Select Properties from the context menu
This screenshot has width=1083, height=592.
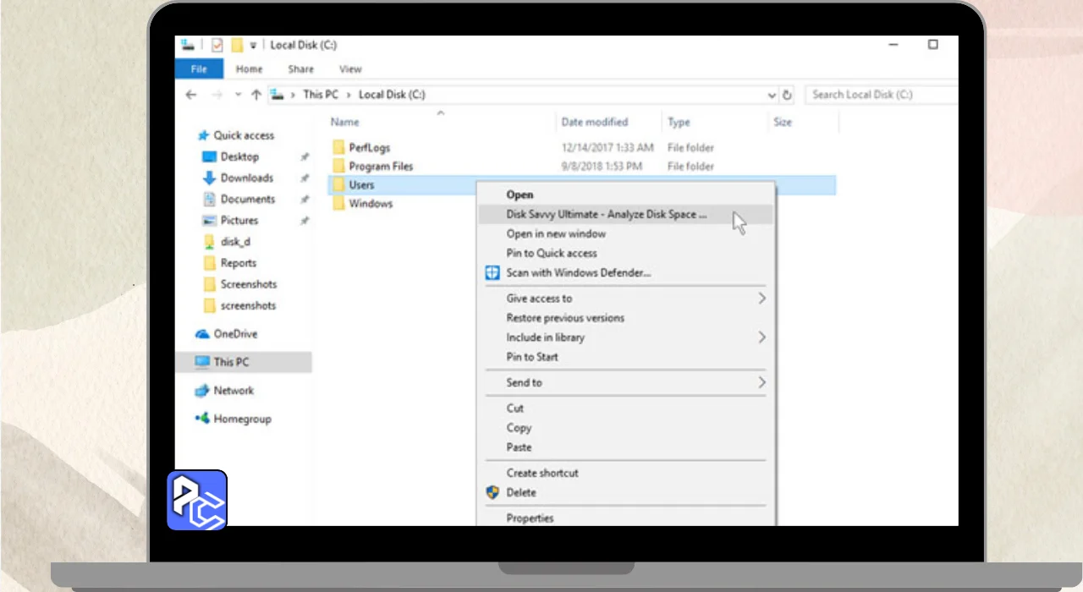(530, 518)
